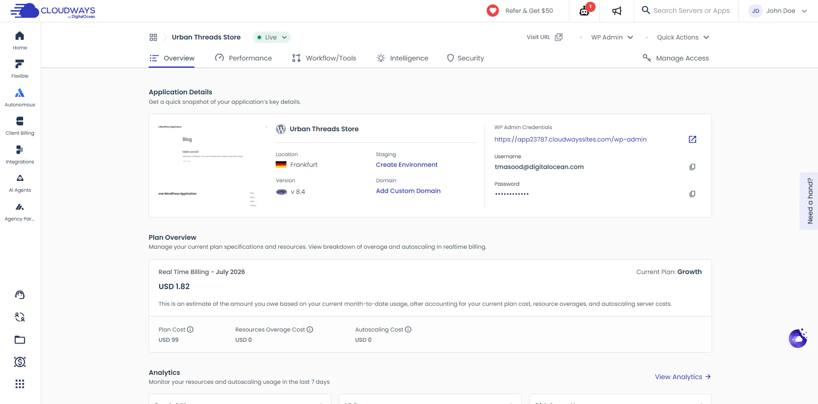Open the Cloudways chat assistant bubble
The width and height of the screenshot is (818, 404).
pyautogui.click(x=798, y=338)
